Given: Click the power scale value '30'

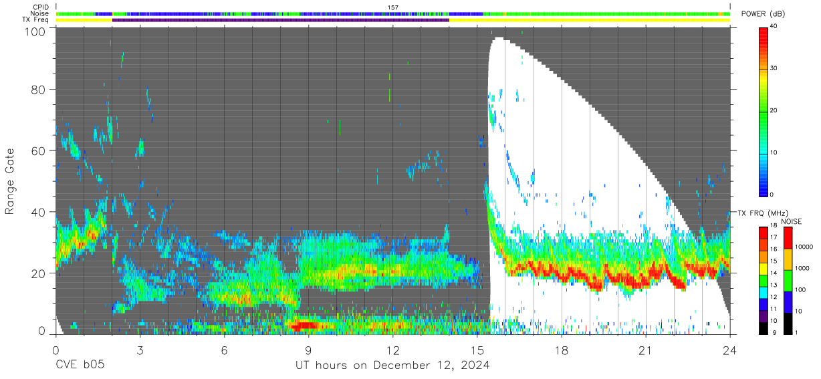Looking at the screenshot, I should pyautogui.click(x=774, y=69).
